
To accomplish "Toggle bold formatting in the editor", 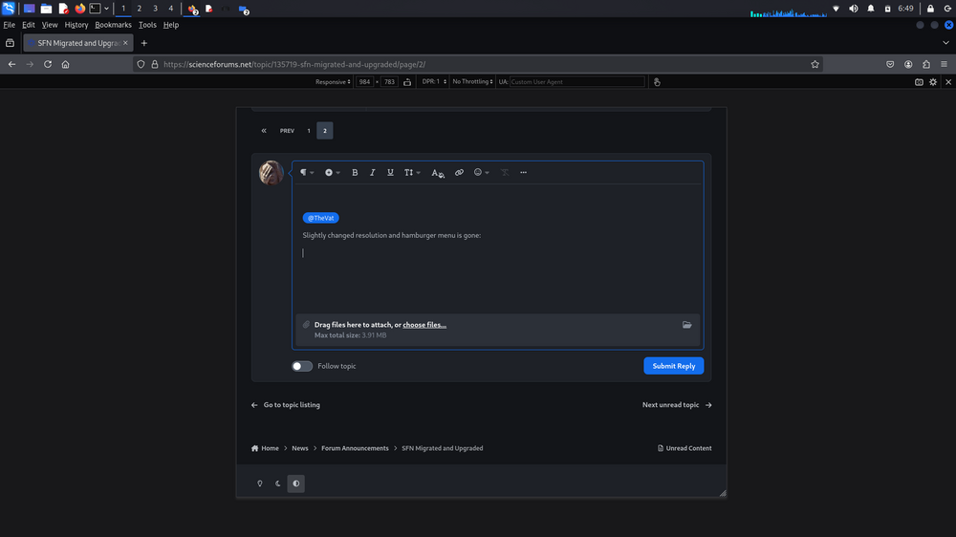I will pos(355,173).
